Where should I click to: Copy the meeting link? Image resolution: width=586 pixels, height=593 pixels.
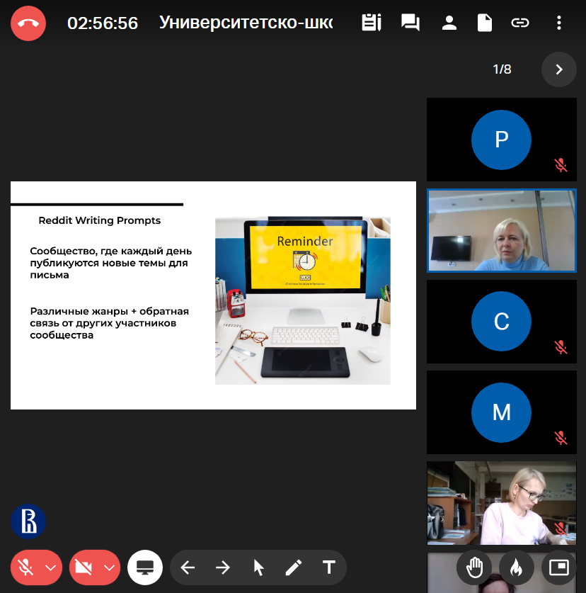pos(520,23)
